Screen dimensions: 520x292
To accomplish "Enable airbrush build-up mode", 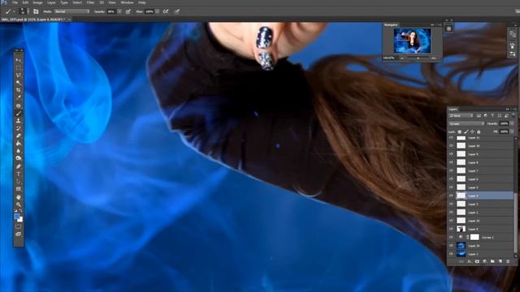I will (x=166, y=11).
